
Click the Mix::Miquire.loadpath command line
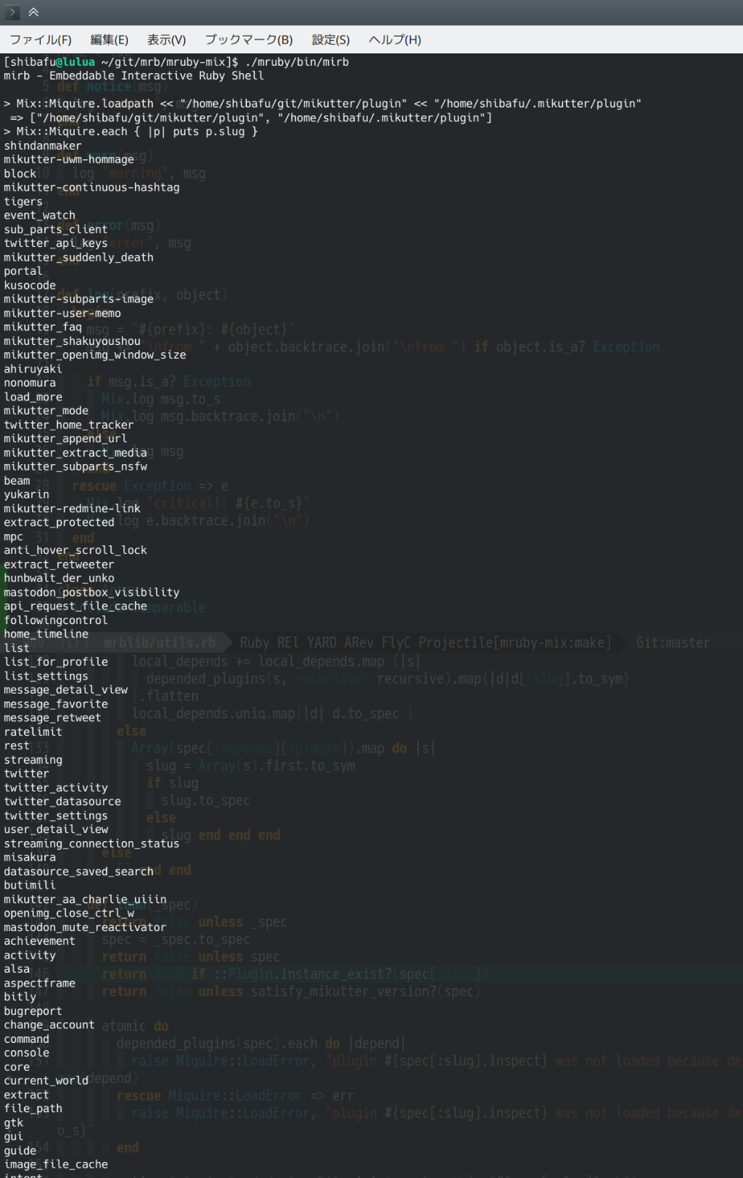click(x=321, y=104)
